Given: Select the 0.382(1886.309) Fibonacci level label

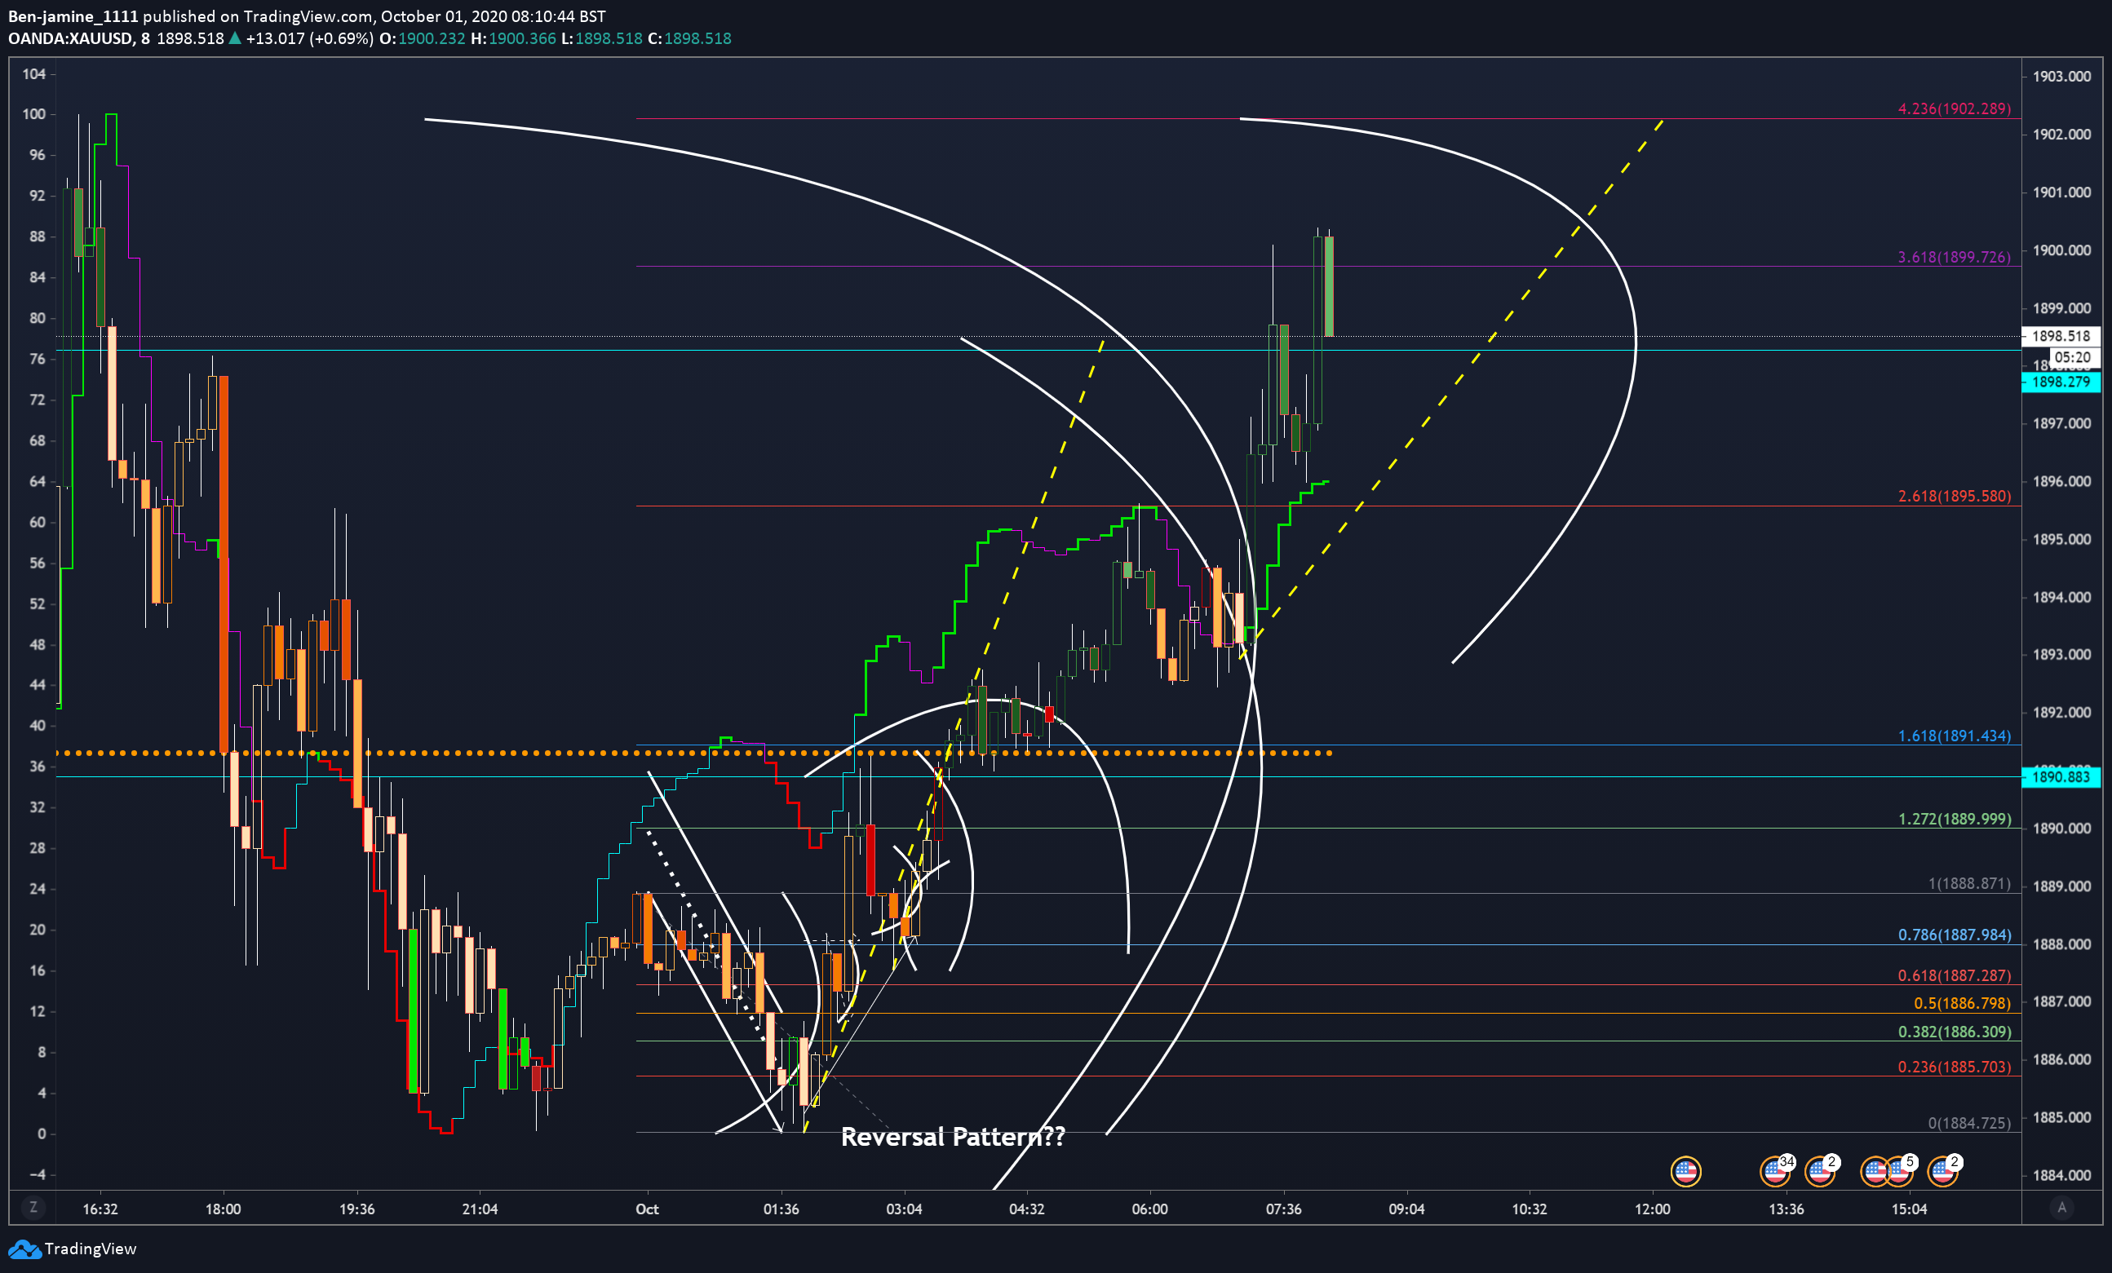Looking at the screenshot, I should [1955, 1032].
